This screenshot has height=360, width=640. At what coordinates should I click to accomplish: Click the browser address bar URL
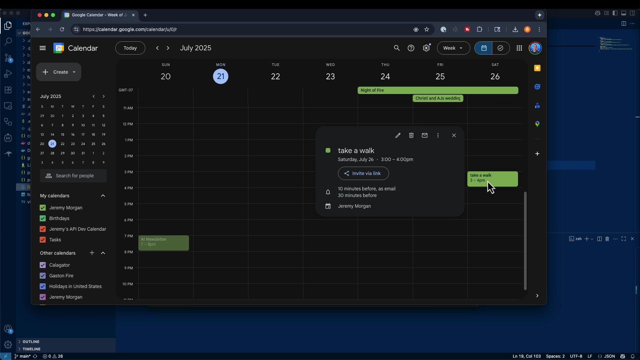[x=130, y=29]
